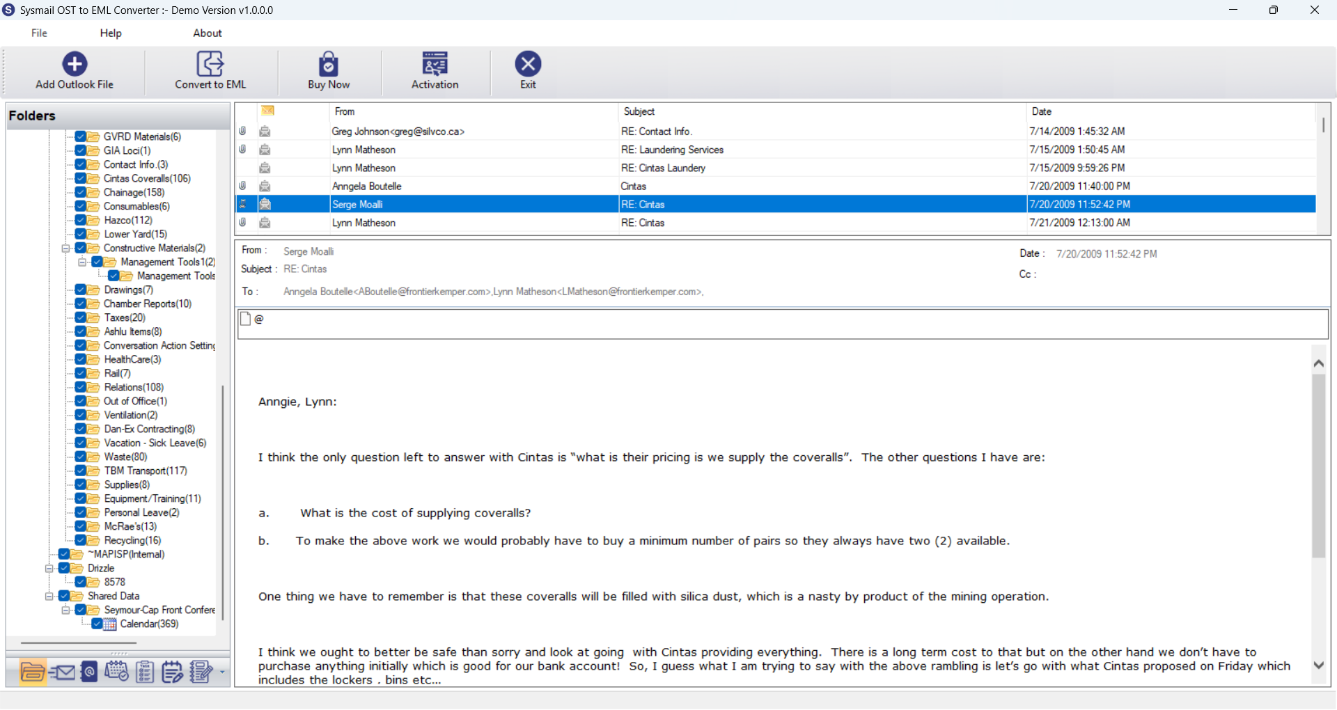Click the message body scroll up arrow
Image resolution: width=1337 pixels, height=710 pixels.
[x=1318, y=363]
